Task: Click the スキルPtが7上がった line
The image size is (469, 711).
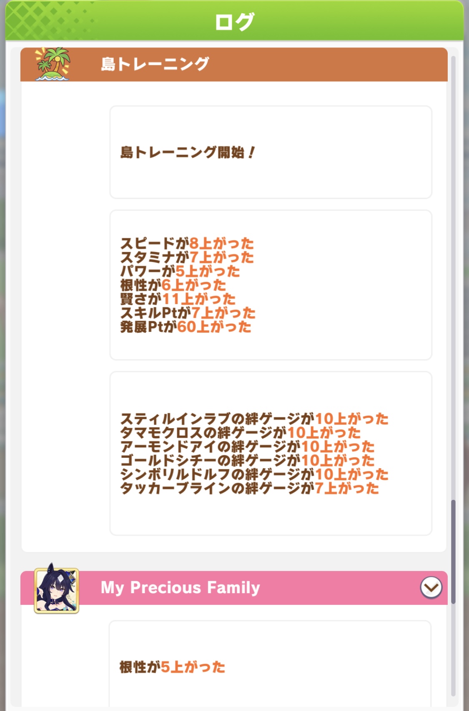Action: point(188,313)
